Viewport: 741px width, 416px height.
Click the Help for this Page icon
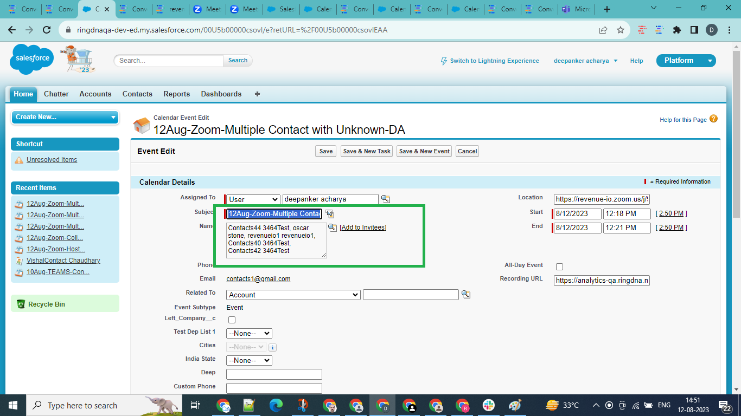[x=713, y=119]
